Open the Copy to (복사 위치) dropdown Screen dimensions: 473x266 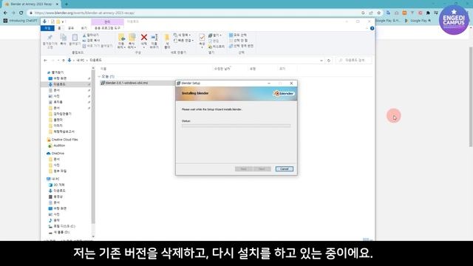point(132,41)
